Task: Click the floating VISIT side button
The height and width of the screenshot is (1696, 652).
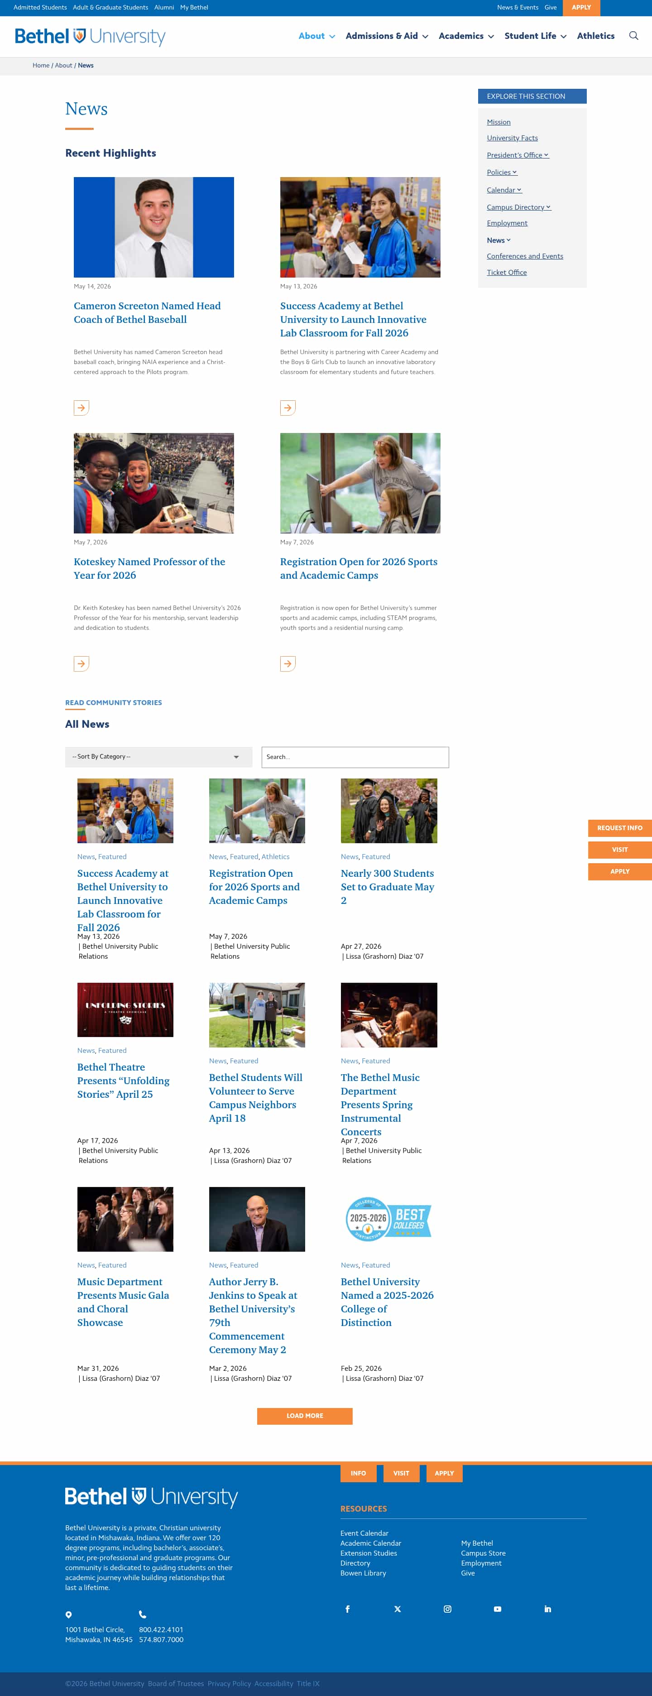Action: [x=620, y=849]
